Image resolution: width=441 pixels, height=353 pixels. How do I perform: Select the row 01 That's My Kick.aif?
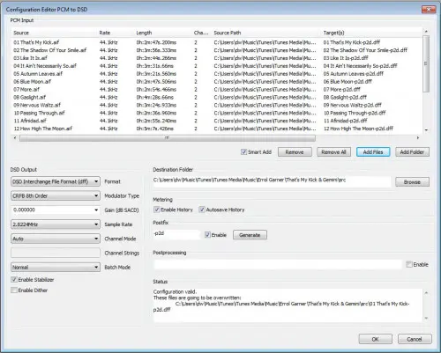coord(217,42)
